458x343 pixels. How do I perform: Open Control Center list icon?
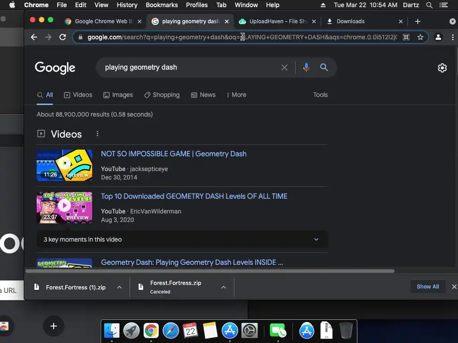coord(444,5)
